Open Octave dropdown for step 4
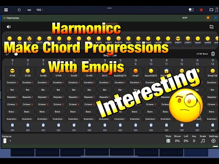The height and width of the screenshot is (164, 219). tap(58, 104)
